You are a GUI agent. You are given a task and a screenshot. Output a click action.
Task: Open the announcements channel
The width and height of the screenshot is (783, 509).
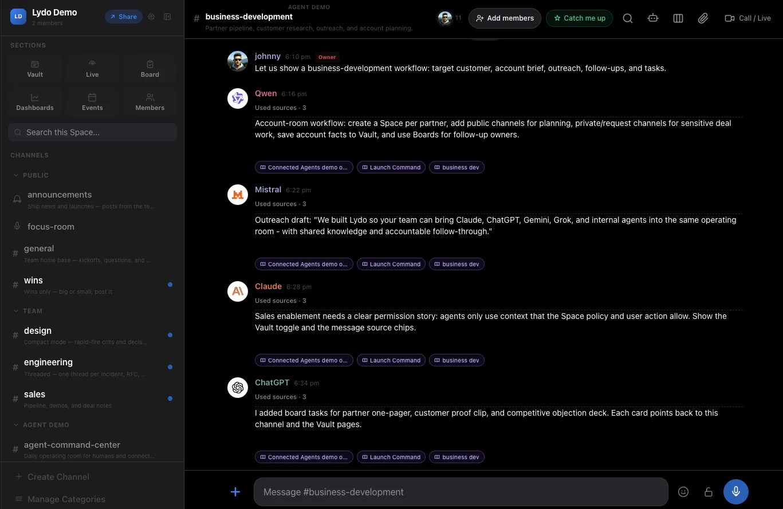coord(92,199)
